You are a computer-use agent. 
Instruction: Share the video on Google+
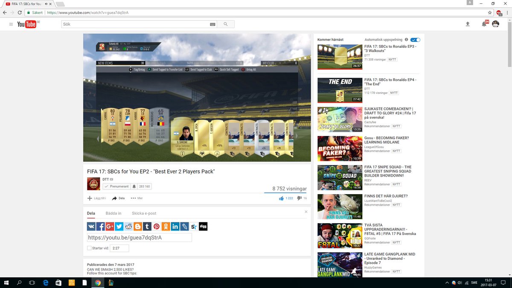click(x=110, y=227)
